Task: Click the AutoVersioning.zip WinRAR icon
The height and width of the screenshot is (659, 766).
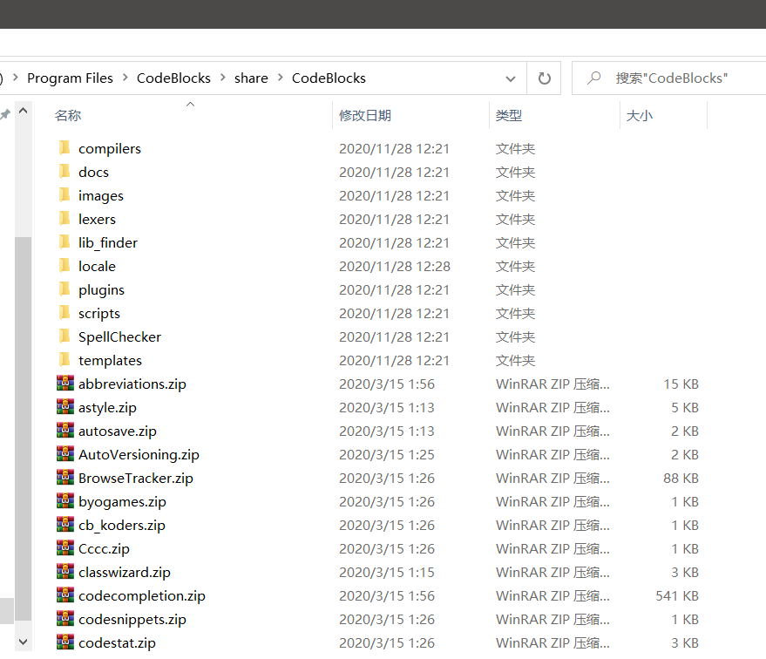Action: tap(65, 454)
